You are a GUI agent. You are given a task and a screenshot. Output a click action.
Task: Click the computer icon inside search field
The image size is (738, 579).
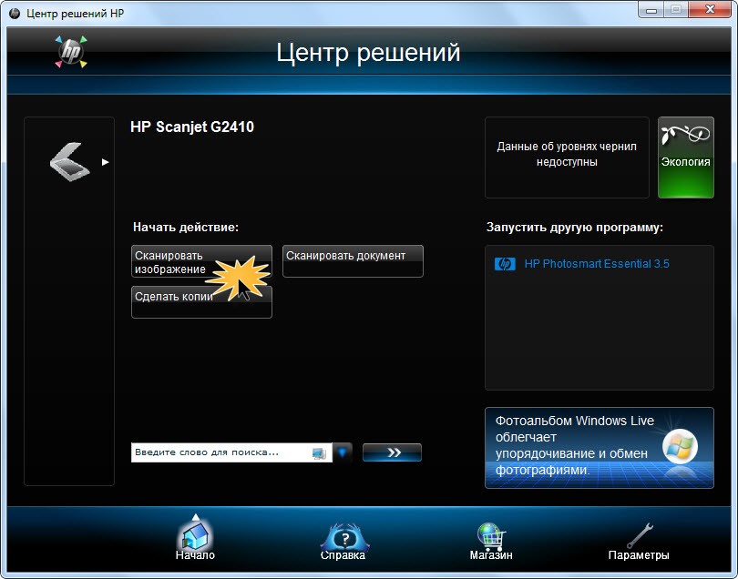click(x=319, y=453)
